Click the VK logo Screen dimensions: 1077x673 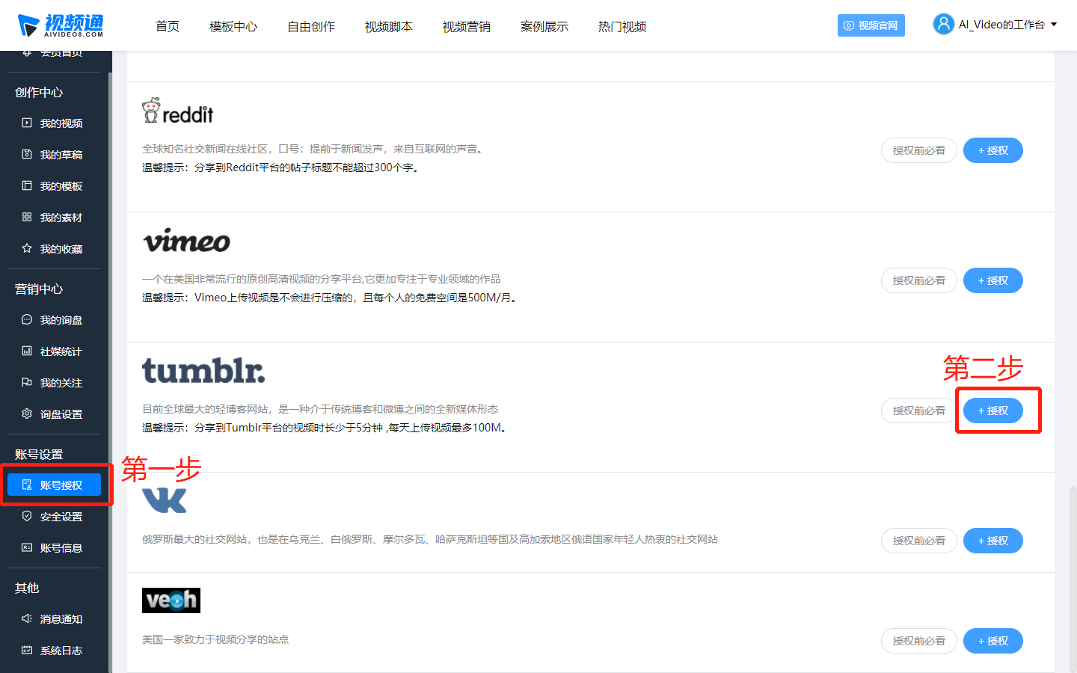click(165, 500)
